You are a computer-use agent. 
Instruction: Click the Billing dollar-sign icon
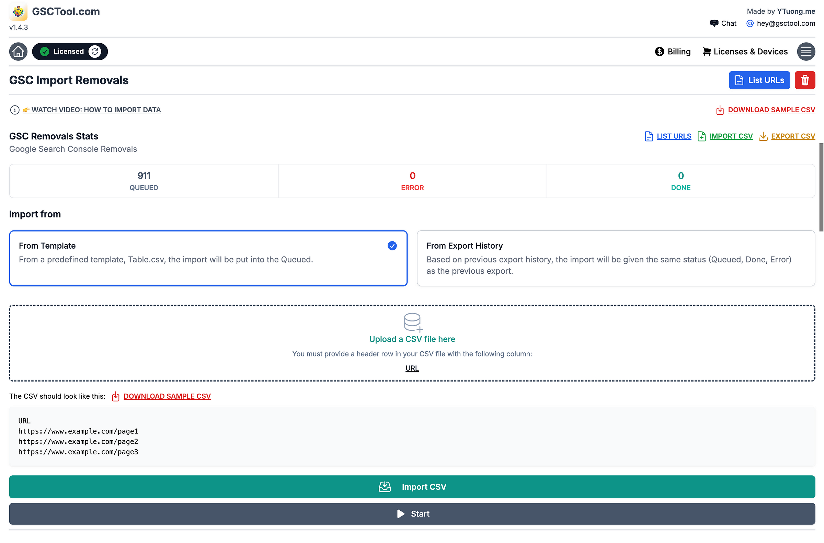659,51
